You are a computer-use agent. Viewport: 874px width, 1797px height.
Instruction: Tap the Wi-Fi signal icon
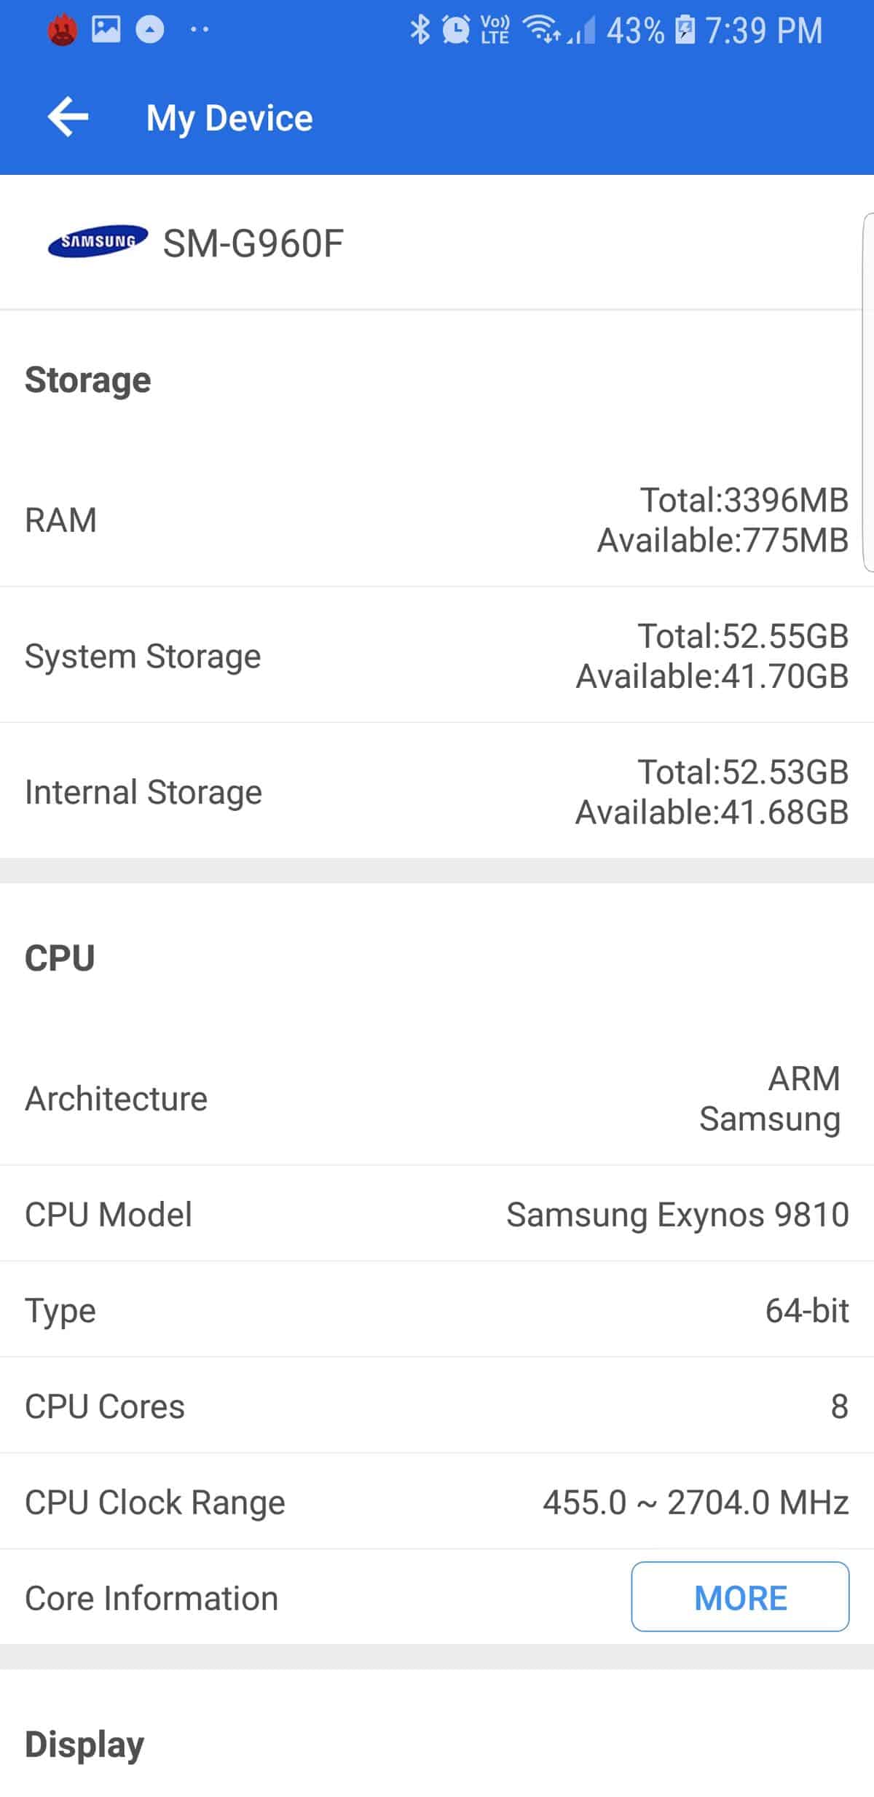pyautogui.click(x=541, y=30)
